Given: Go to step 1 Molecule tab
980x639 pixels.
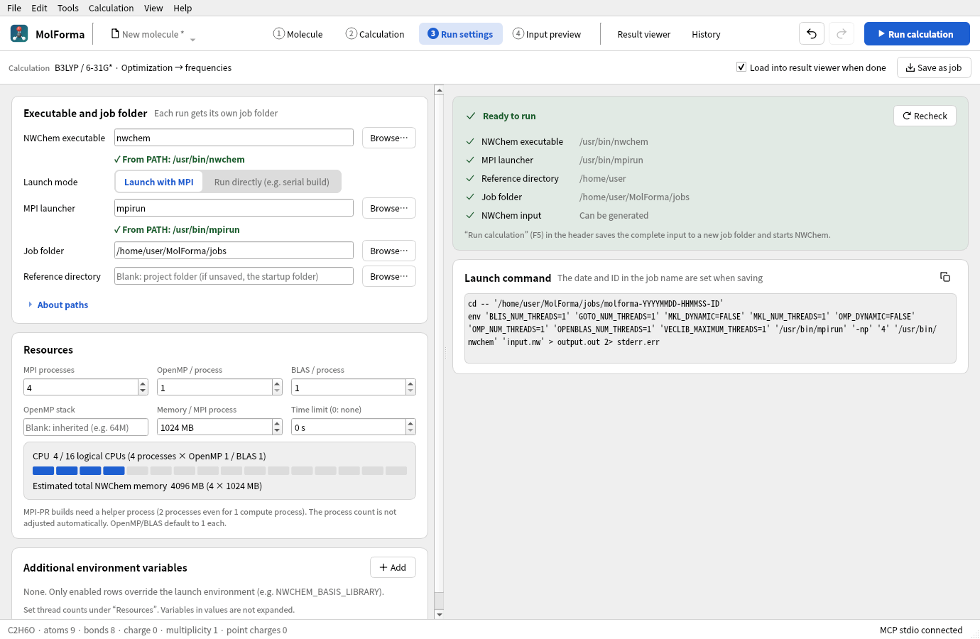Looking at the screenshot, I should 298,34.
